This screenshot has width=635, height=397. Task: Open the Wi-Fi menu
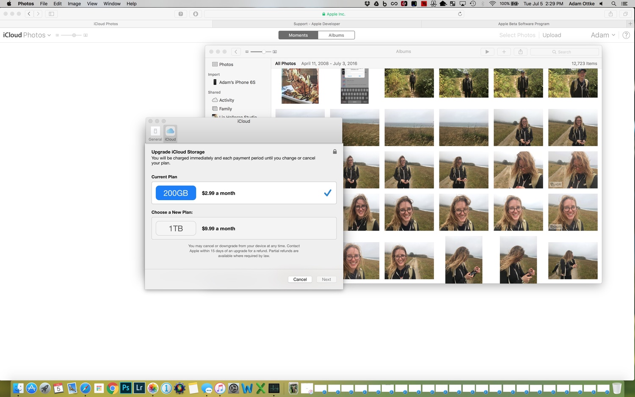click(492, 3)
